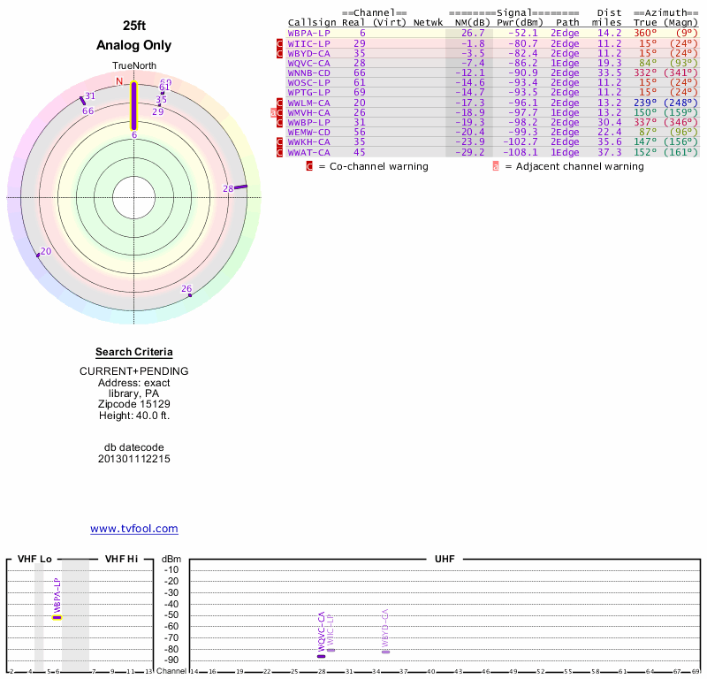Click the channel 31 marker on radar
The height and width of the screenshot is (679, 707).
pos(83,99)
